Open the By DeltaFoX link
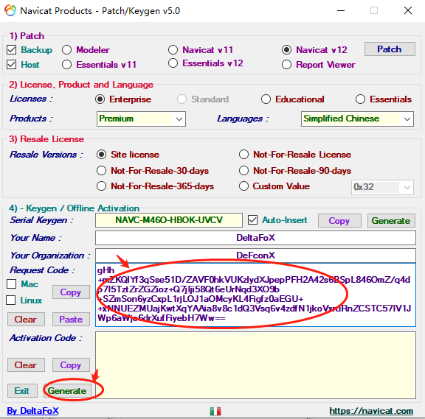The width and height of the screenshot is (425, 419). (32, 411)
